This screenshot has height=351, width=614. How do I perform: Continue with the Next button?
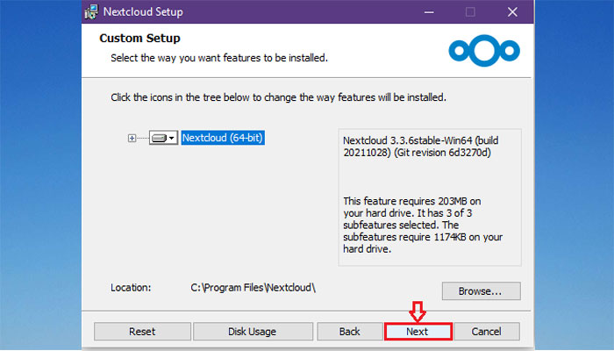(418, 332)
